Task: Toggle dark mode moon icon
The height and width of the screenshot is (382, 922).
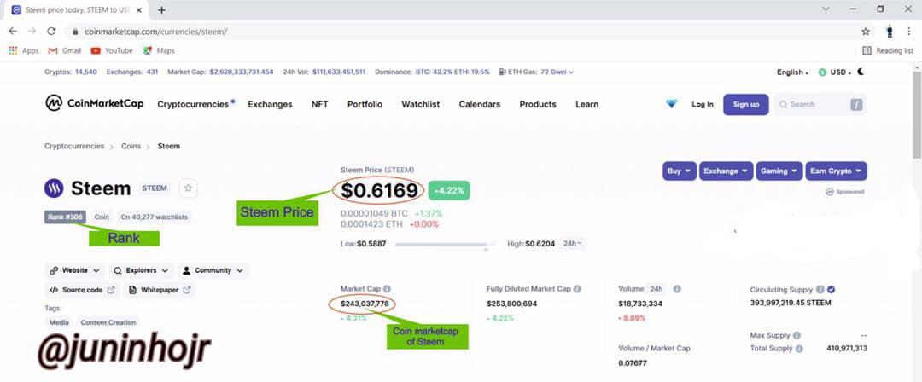Action: pos(861,72)
